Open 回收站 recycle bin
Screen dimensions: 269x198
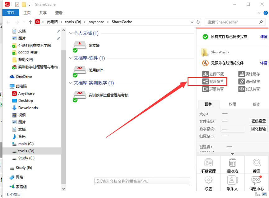(232, 165)
